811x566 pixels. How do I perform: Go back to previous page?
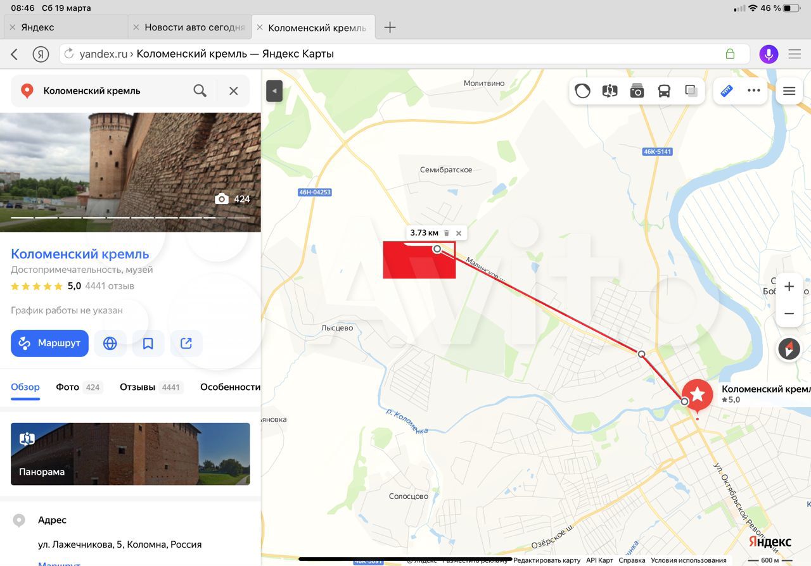click(x=15, y=54)
